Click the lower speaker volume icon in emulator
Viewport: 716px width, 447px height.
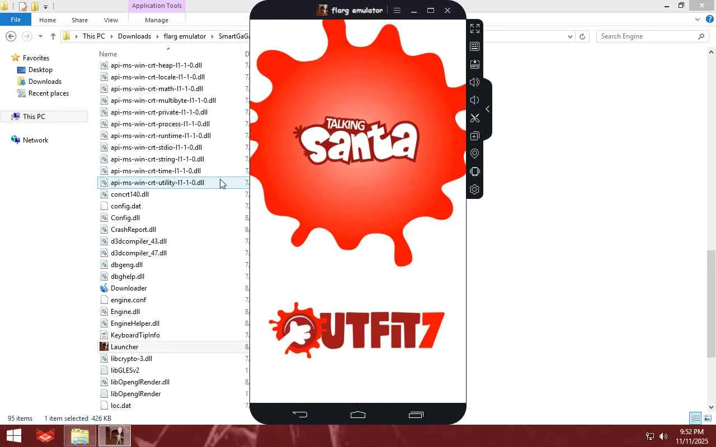(x=475, y=100)
